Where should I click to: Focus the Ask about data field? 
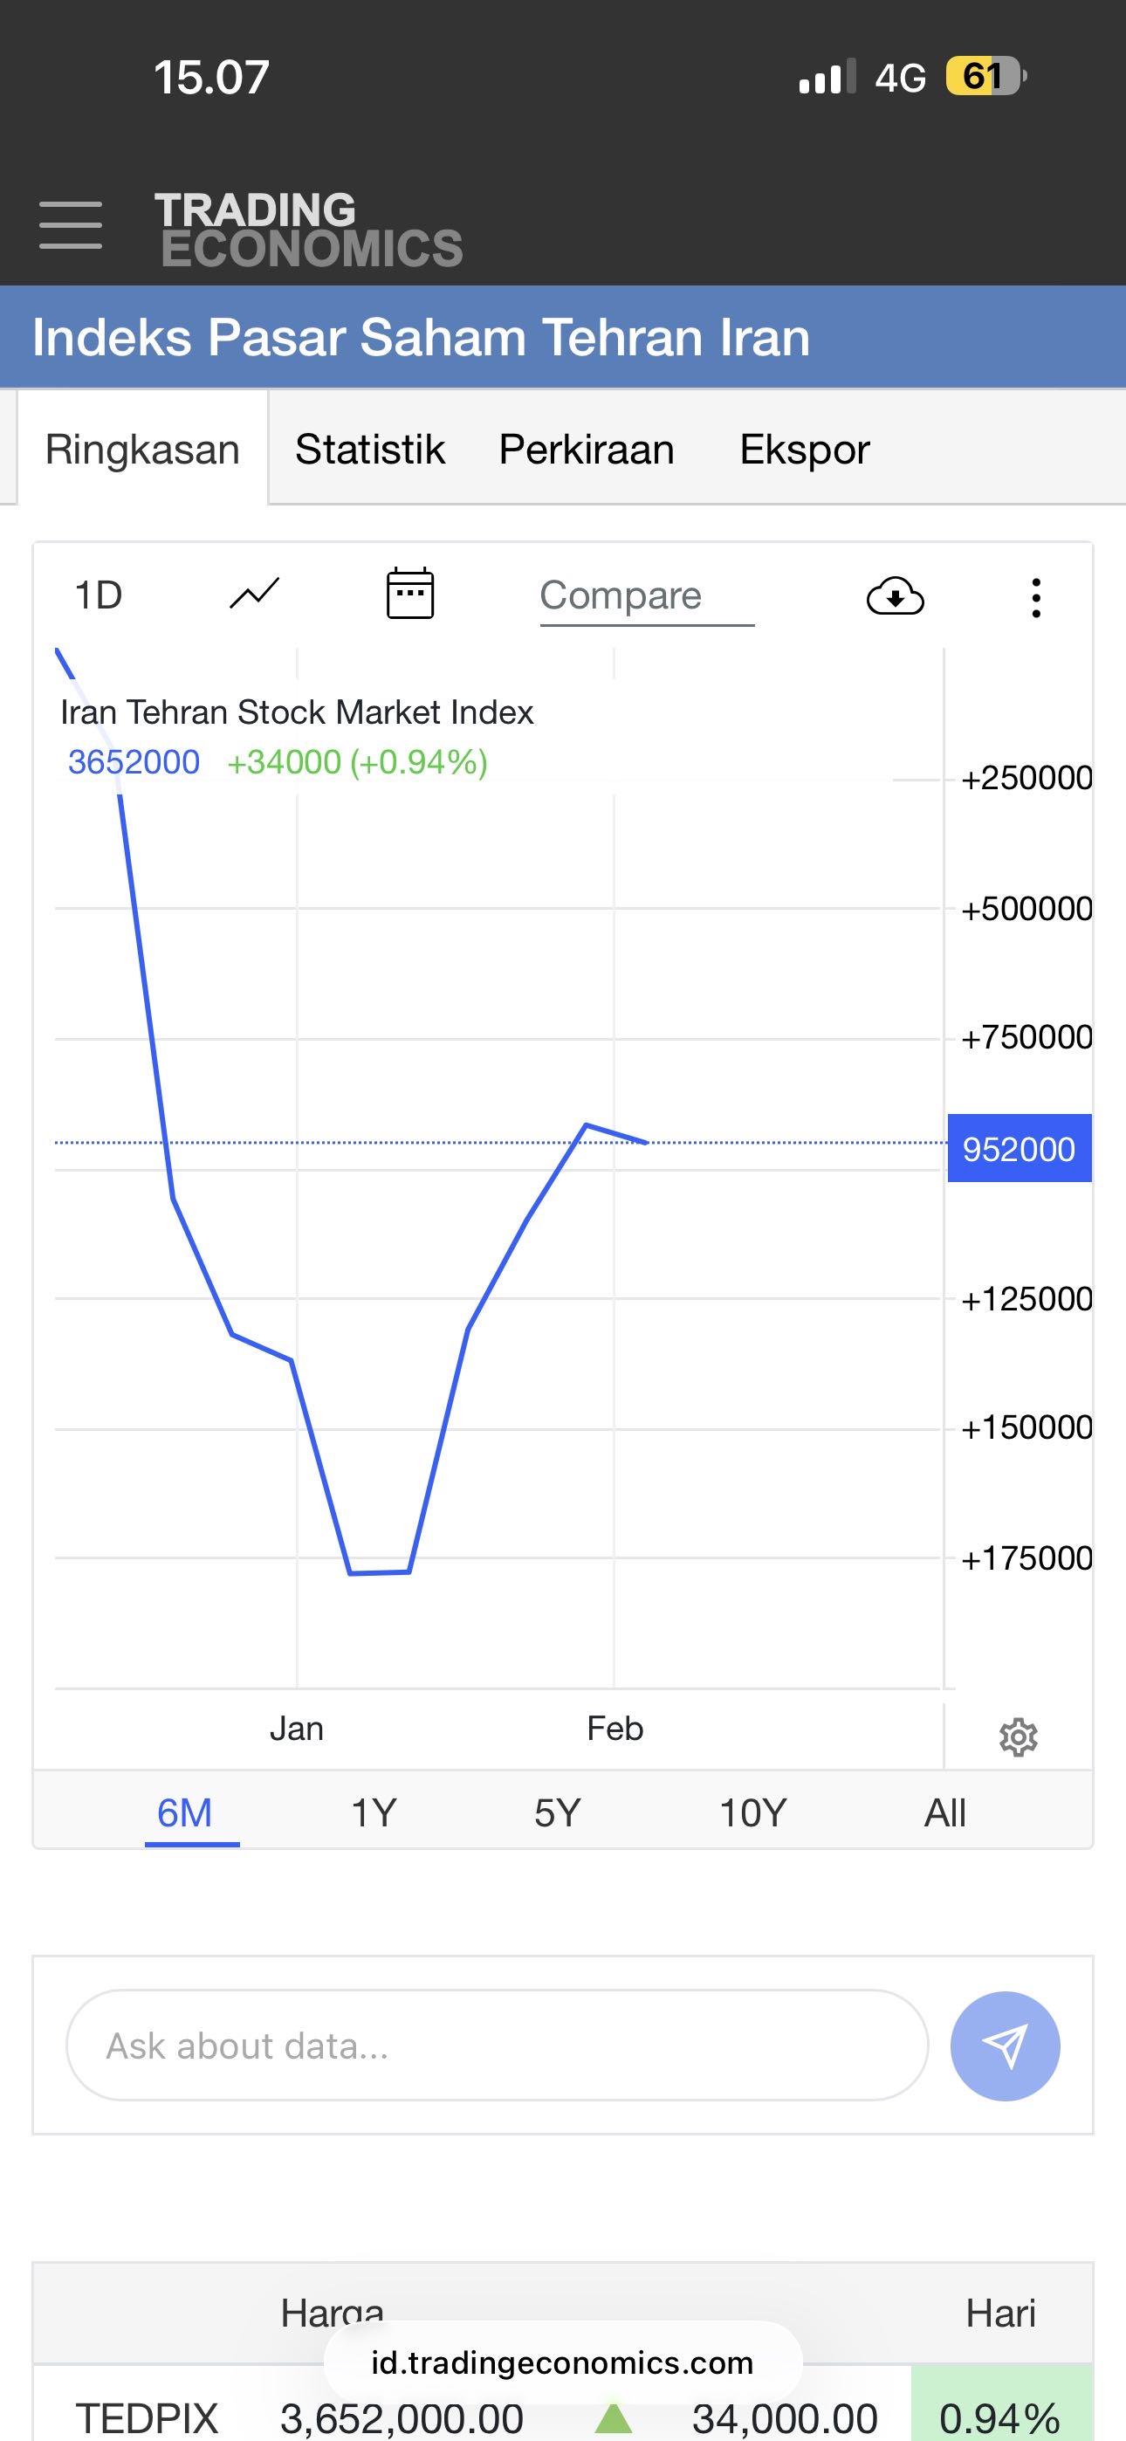click(x=497, y=2046)
